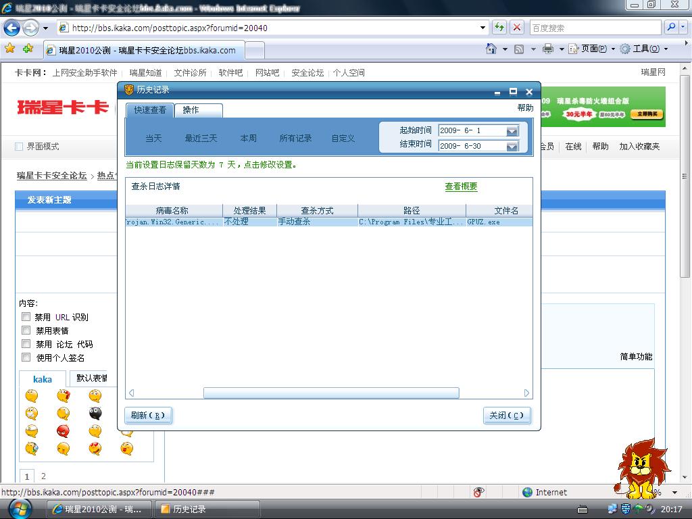Click the IE back navigation arrow
Image resolution: width=692 pixels, height=519 pixels.
12,28
